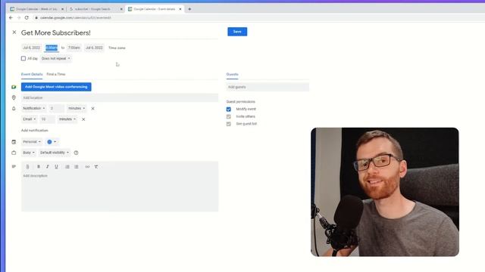This screenshot has height=272, width=485.
Task: Click the presenter webcam thumbnail
Action: (x=385, y=192)
